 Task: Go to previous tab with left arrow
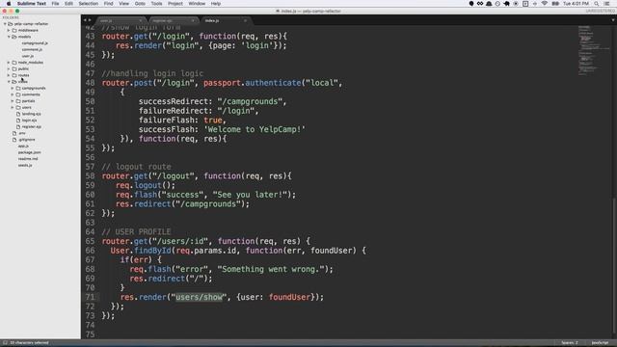pos(85,20)
